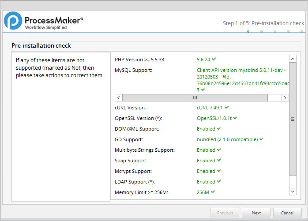Click the green checkmark beside PHP version 5.6.24
The width and height of the screenshot is (308, 221).
pyautogui.click(x=214, y=59)
